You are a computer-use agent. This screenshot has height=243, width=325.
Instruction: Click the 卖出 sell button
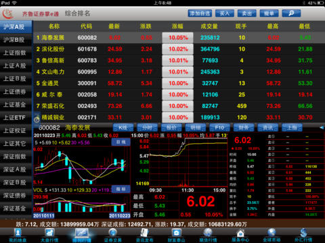pyautogui.click(x=247, y=13)
